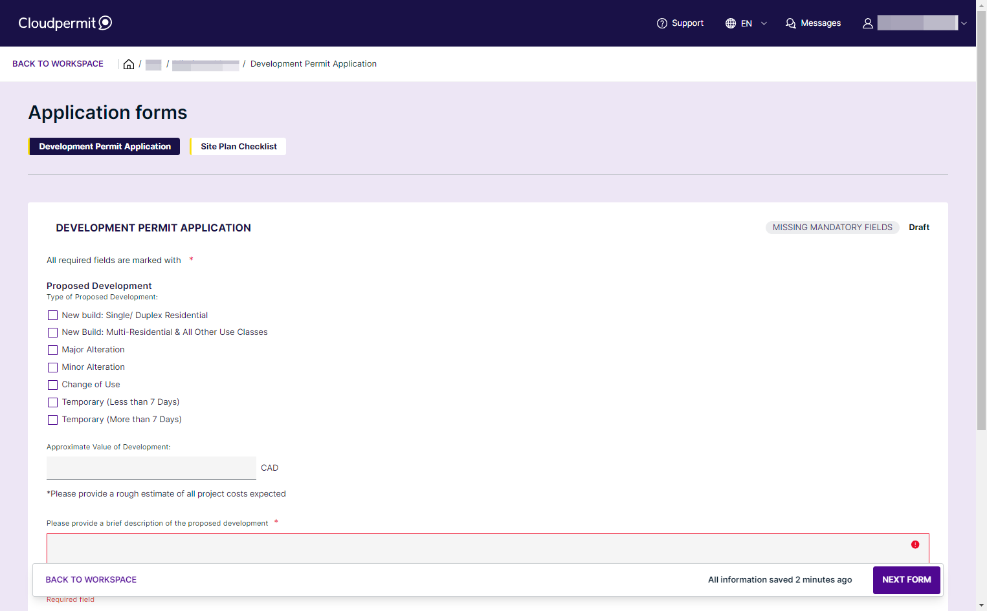Check New Build: Multi-Residential & All Other

pos(53,332)
